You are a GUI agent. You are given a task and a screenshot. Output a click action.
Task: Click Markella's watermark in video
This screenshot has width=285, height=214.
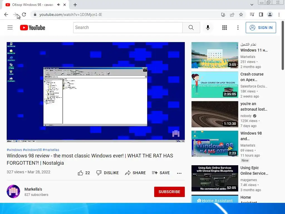(x=176, y=133)
